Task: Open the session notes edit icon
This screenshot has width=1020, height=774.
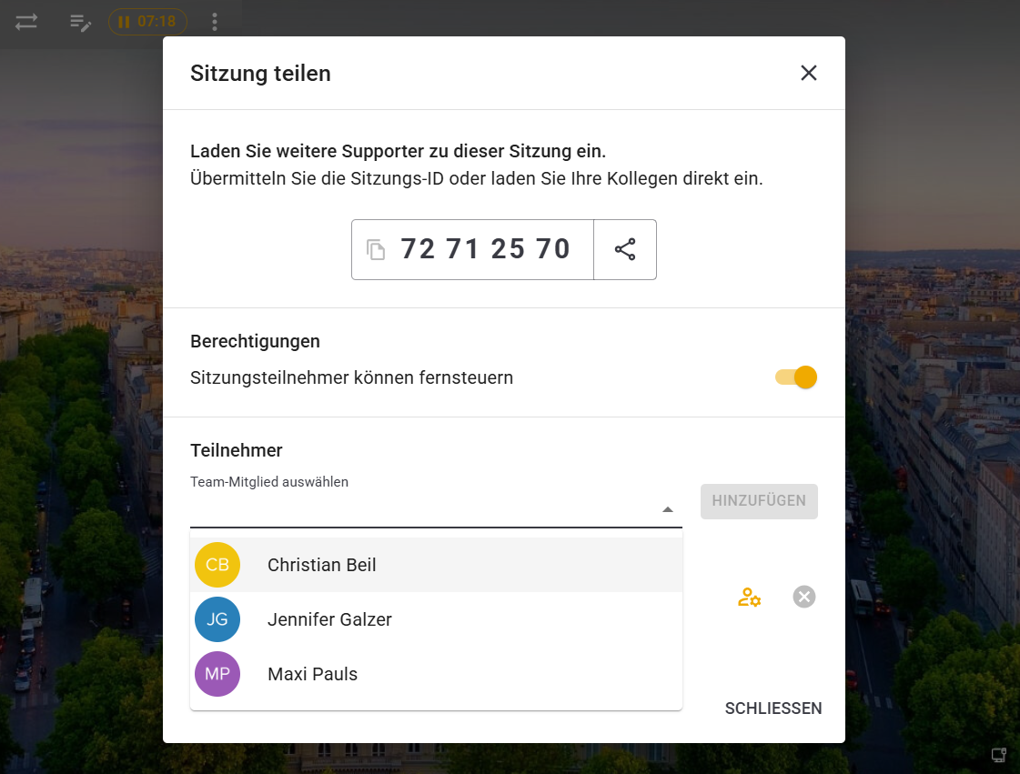Action: pyautogui.click(x=81, y=22)
